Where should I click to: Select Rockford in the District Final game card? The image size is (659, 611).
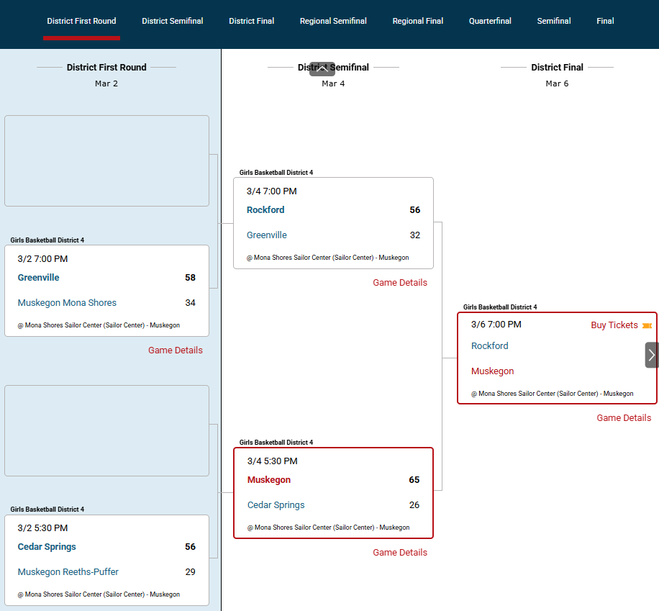489,346
